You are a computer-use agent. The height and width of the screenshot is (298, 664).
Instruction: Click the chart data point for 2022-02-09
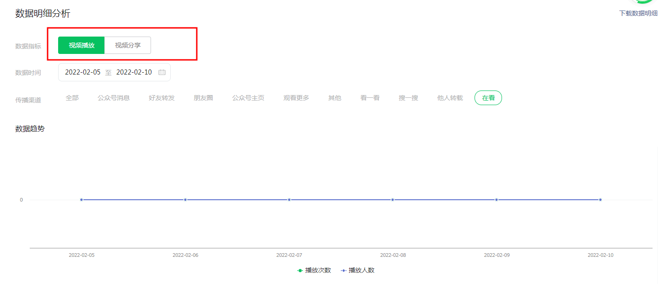pyautogui.click(x=497, y=200)
